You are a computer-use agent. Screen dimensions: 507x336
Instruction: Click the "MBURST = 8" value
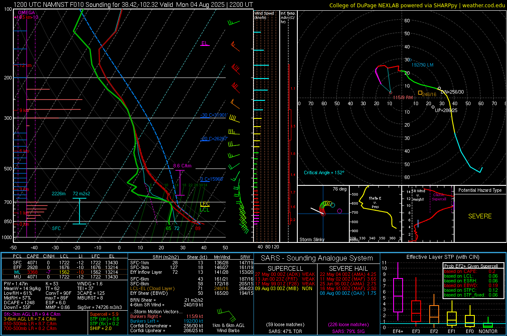[90, 298]
